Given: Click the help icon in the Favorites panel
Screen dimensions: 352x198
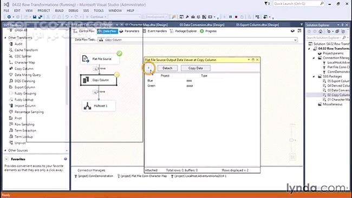Looking at the screenshot, I should pyautogui.click(x=66, y=159).
